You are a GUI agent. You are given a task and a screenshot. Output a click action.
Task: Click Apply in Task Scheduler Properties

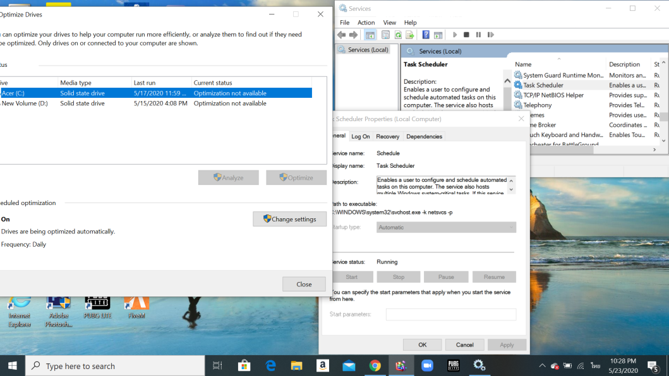click(x=507, y=345)
